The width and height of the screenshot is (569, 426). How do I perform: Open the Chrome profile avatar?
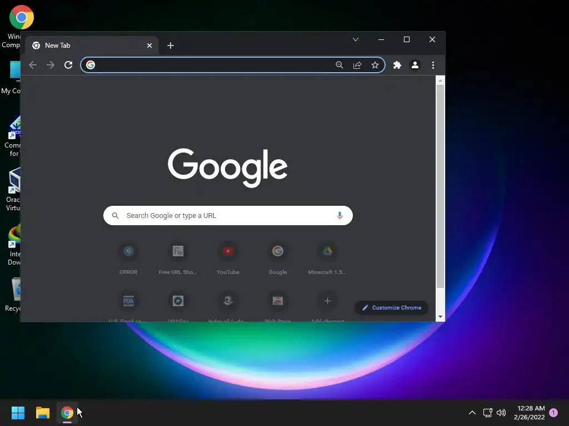click(415, 65)
